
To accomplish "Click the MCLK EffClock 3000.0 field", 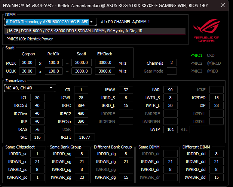I will coord(105,62).
